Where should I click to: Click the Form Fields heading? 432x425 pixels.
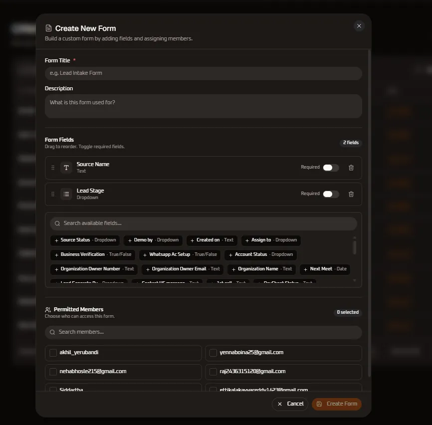(59, 140)
